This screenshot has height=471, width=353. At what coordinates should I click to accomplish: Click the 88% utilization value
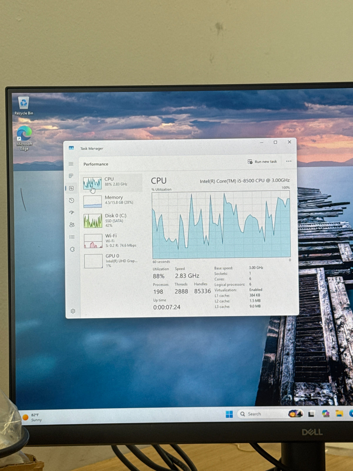(159, 276)
